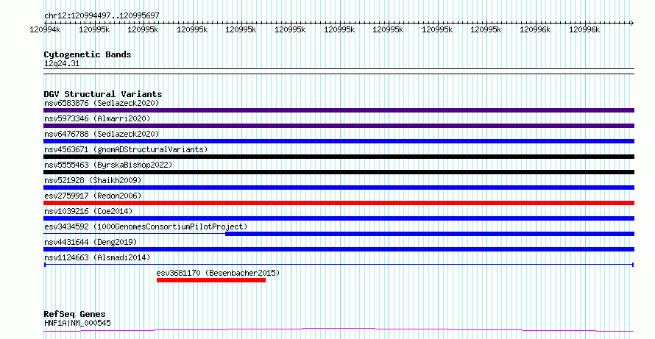Open the esv3681170 (Besenbacher2015) label
Screen dimensions: 655x339
coord(218,273)
